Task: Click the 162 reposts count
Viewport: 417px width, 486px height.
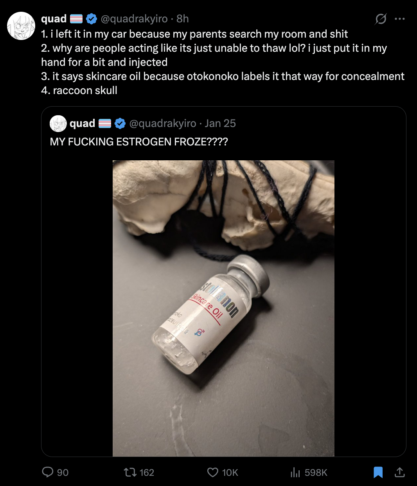Action: 147,473
